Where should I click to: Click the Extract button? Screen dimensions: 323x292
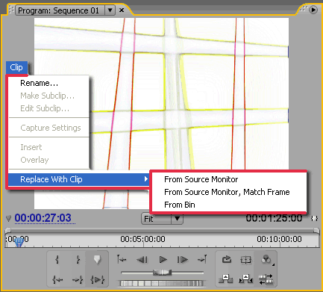[245, 279]
